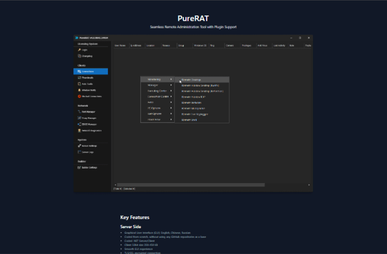Expand the RAT Options submenu arrow
387x254 pixels.
coord(171,114)
